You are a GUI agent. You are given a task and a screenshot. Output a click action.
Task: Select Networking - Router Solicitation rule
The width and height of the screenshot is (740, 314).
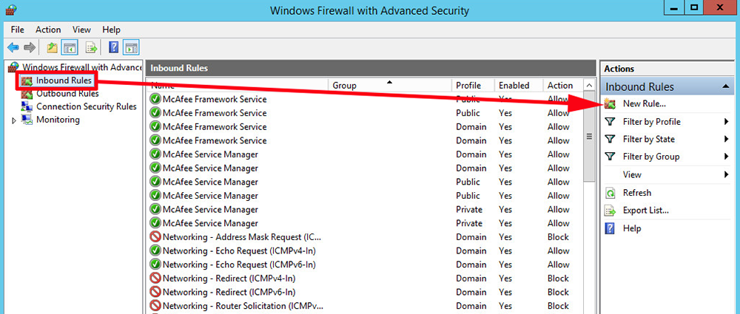coord(242,306)
